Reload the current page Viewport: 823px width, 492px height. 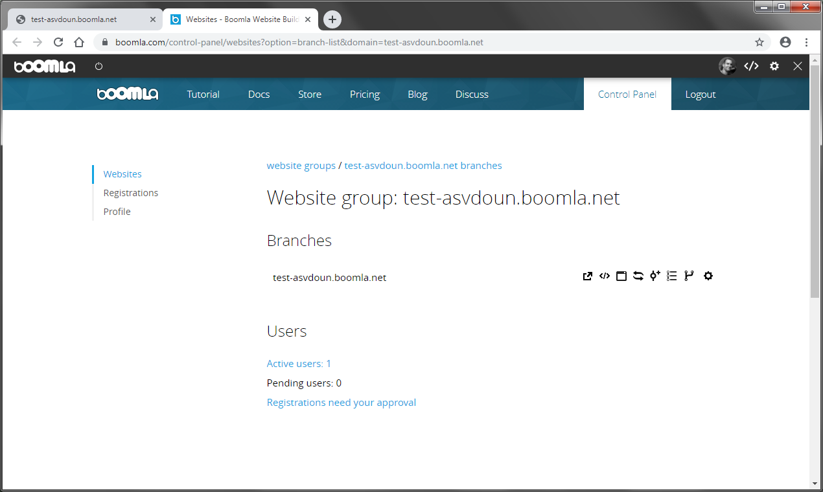coord(58,42)
